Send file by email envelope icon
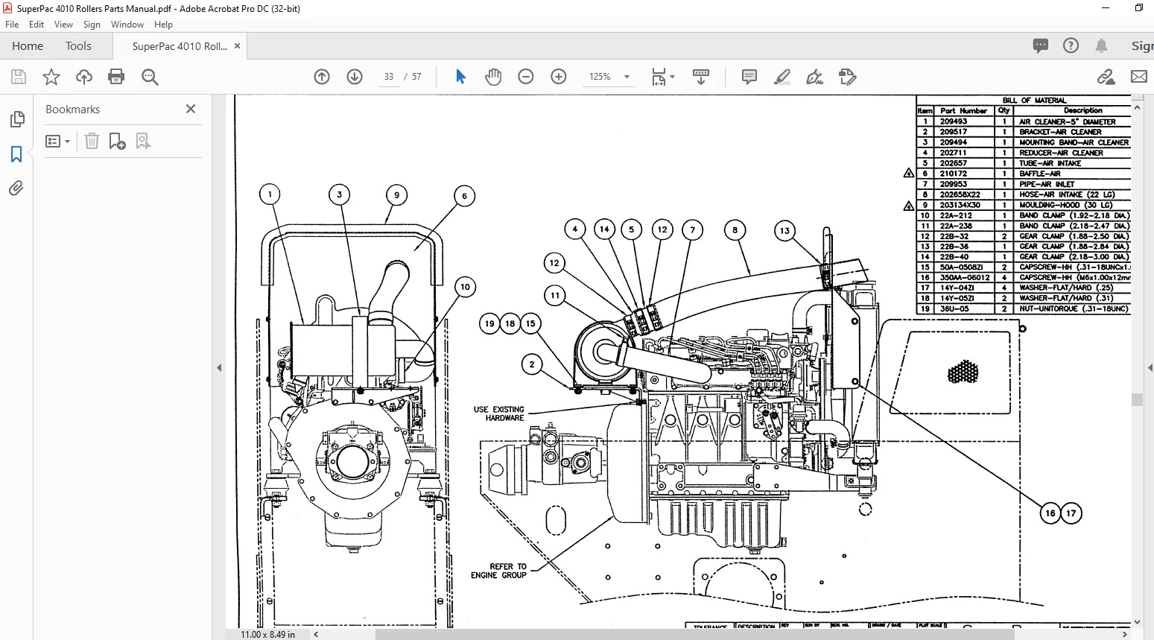 click(x=1139, y=77)
